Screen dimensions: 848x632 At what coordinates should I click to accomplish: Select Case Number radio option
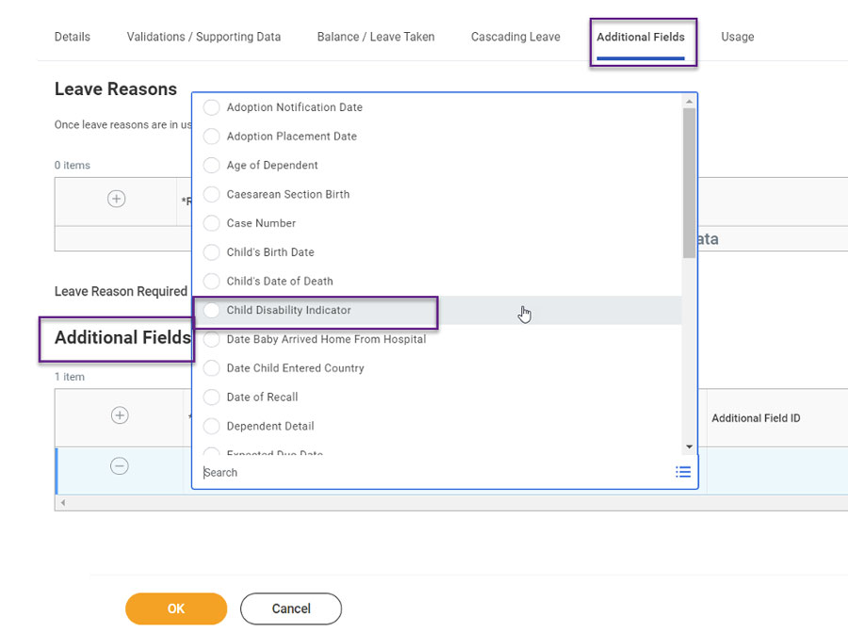[x=211, y=222]
